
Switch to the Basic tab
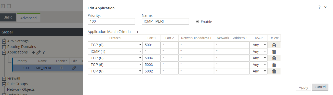tap(8, 17)
